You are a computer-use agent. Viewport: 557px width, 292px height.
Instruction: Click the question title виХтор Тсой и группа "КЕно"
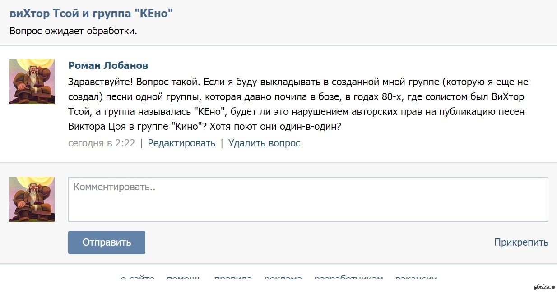[x=91, y=14]
